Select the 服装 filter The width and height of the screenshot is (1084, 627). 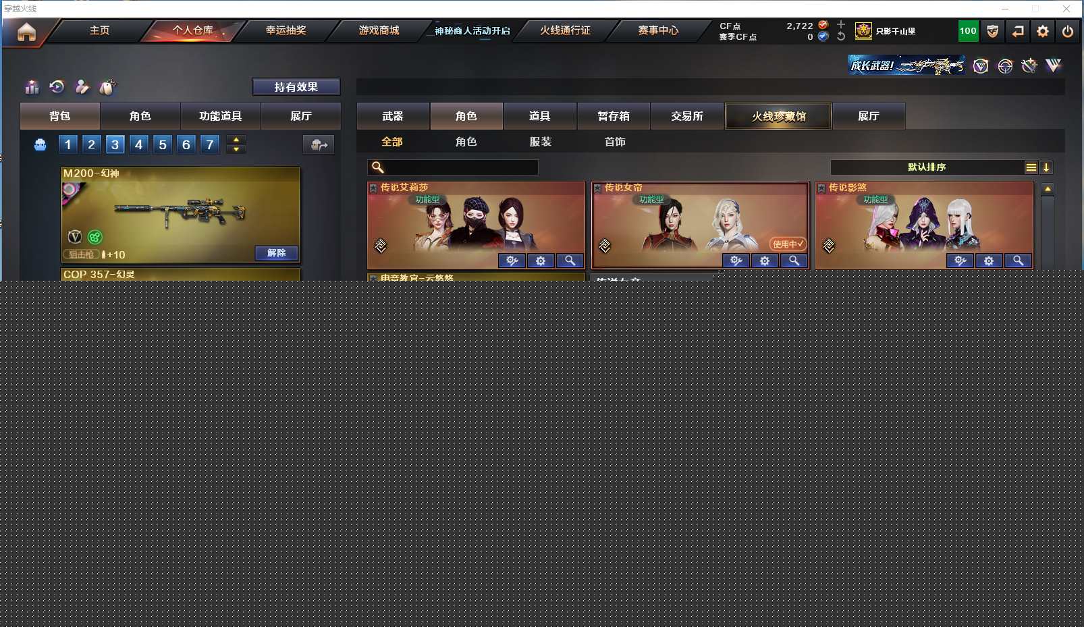click(541, 142)
